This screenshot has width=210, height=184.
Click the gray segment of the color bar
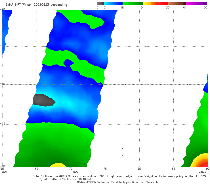(x=100, y=3)
